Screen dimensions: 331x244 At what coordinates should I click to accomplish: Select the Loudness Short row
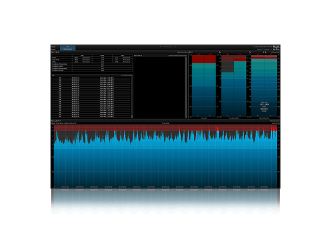tap(92, 66)
